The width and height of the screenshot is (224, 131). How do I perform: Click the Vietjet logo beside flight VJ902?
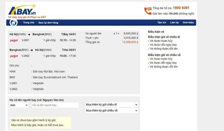tap(14, 56)
